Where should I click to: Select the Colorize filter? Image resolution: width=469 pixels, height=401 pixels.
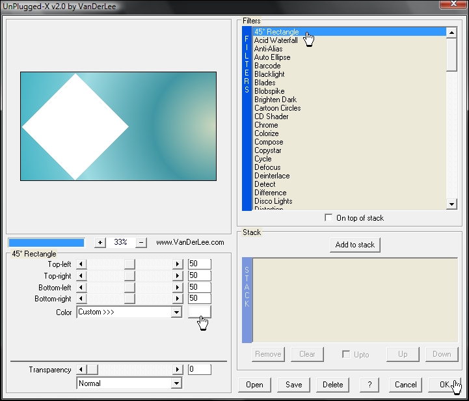(x=349, y=133)
